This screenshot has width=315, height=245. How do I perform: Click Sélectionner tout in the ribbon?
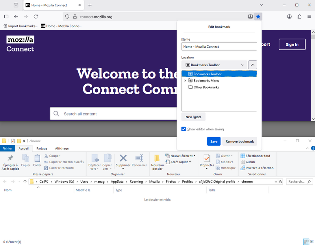(255, 156)
